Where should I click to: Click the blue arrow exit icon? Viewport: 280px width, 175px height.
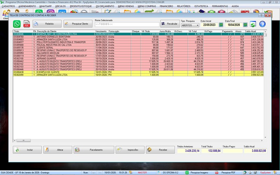[x=262, y=24]
